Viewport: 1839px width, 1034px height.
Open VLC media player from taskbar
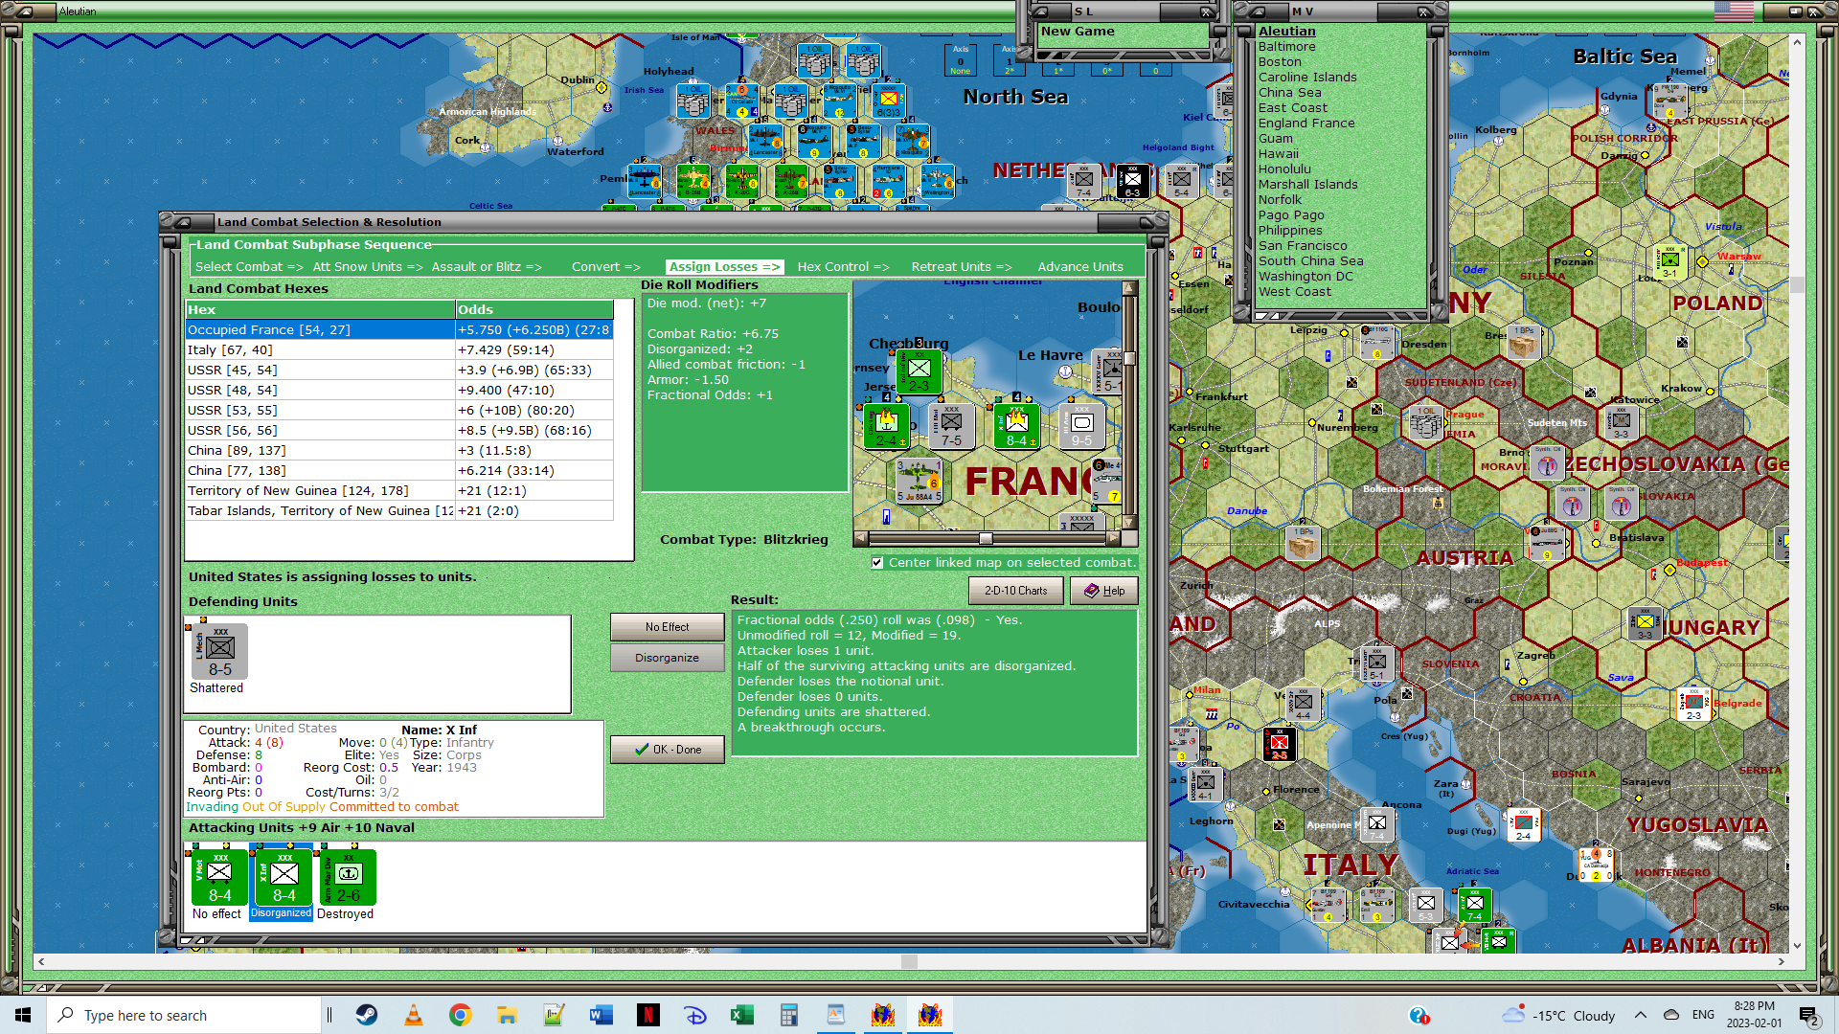tap(414, 1015)
